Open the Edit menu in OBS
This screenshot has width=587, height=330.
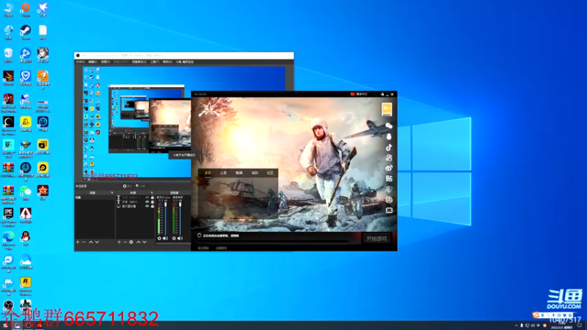click(93, 62)
